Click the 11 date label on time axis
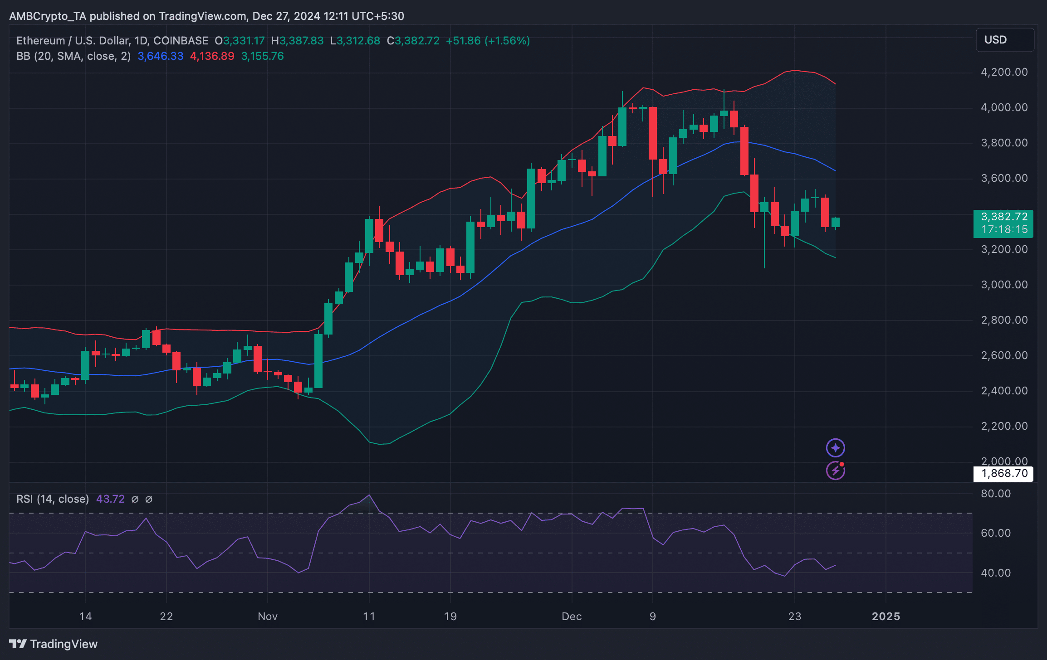Viewport: 1047px width, 660px height. point(369,616)
